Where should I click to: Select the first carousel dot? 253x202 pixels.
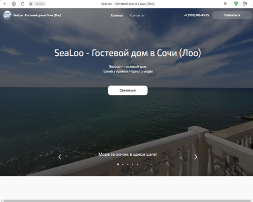point(118,164)
